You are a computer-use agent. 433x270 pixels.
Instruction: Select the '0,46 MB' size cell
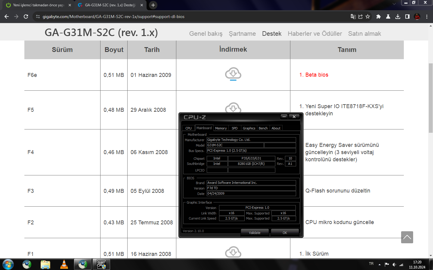(x=114, y=152)
